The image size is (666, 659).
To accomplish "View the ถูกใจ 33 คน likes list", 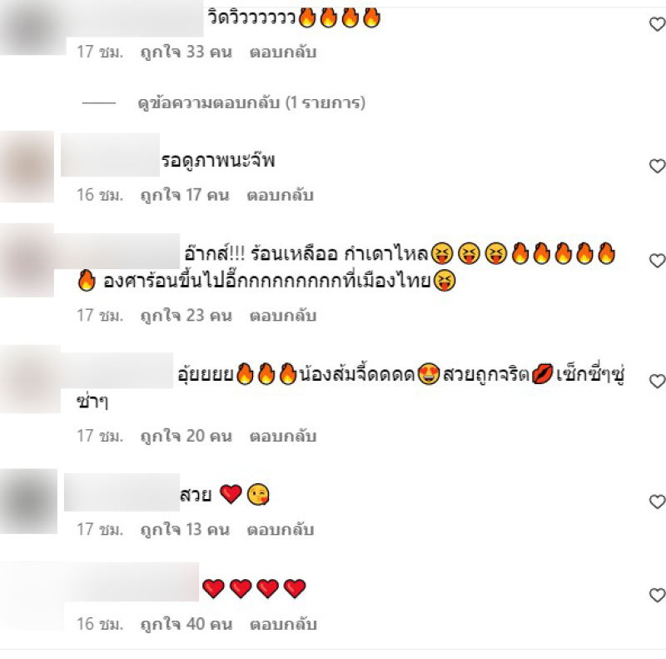I will (x=186, y=52).
